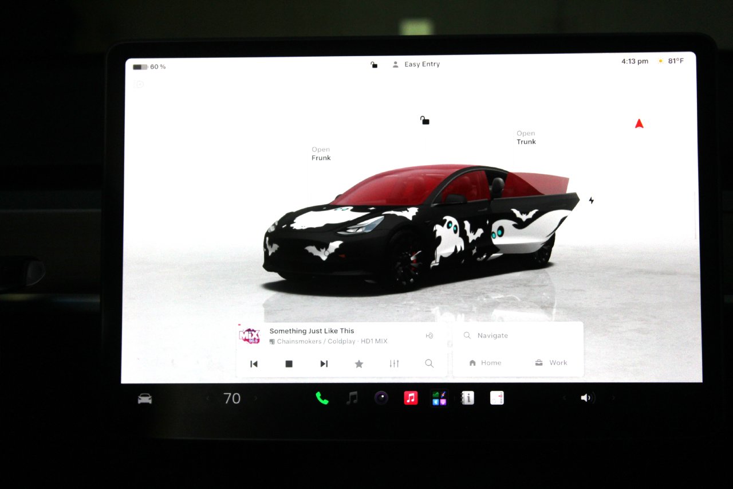Decrease volume with the left chevron
733x489 pixels.
(x=564, y=398)
